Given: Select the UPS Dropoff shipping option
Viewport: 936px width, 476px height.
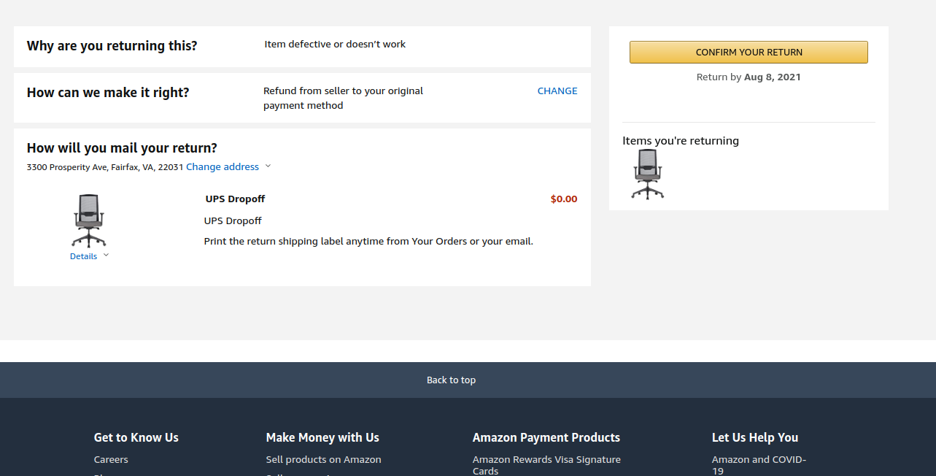Looking at the screenshot, I should click(235, 199).
